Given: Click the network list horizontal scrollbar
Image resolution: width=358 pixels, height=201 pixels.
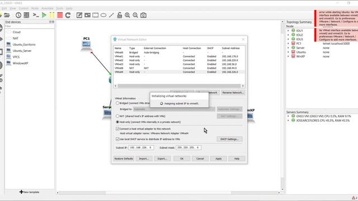Looking at the screenshot, I should (x=179, y=86).
